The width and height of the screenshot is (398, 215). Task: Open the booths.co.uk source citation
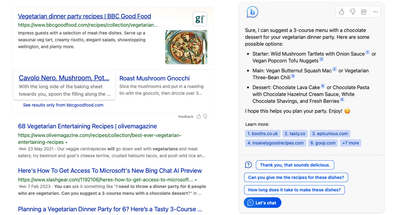pos(262,133)
